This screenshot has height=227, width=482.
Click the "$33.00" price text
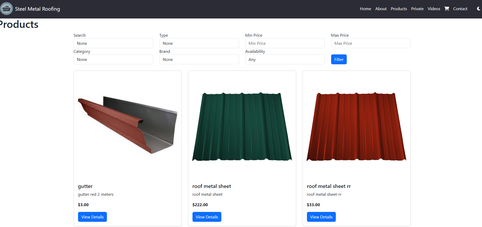313,205
